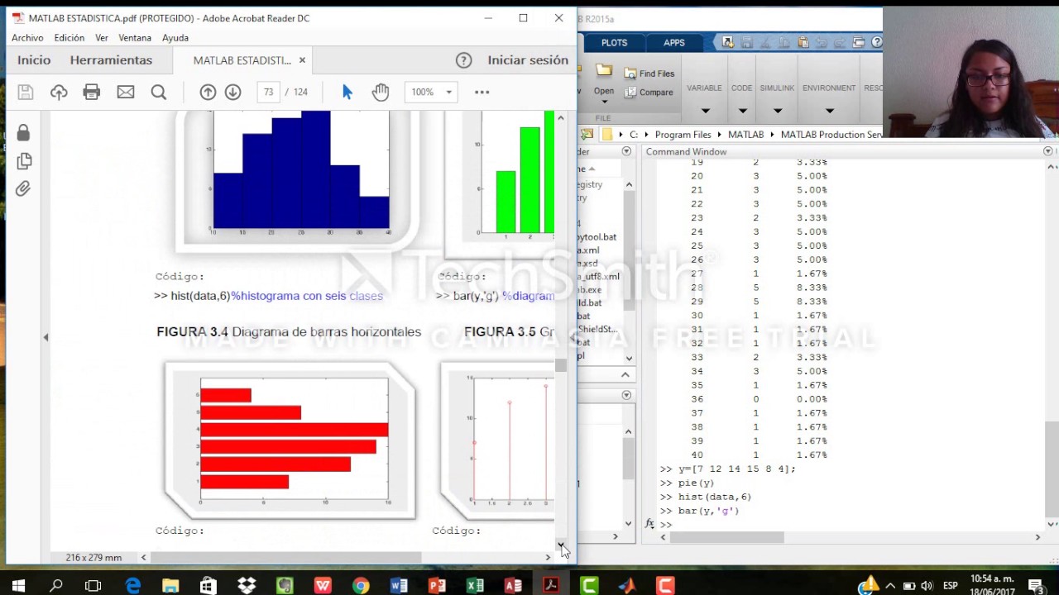Open Current Folder panel actions arrow
Screen dimensions: 1059x595
(626, 151)
